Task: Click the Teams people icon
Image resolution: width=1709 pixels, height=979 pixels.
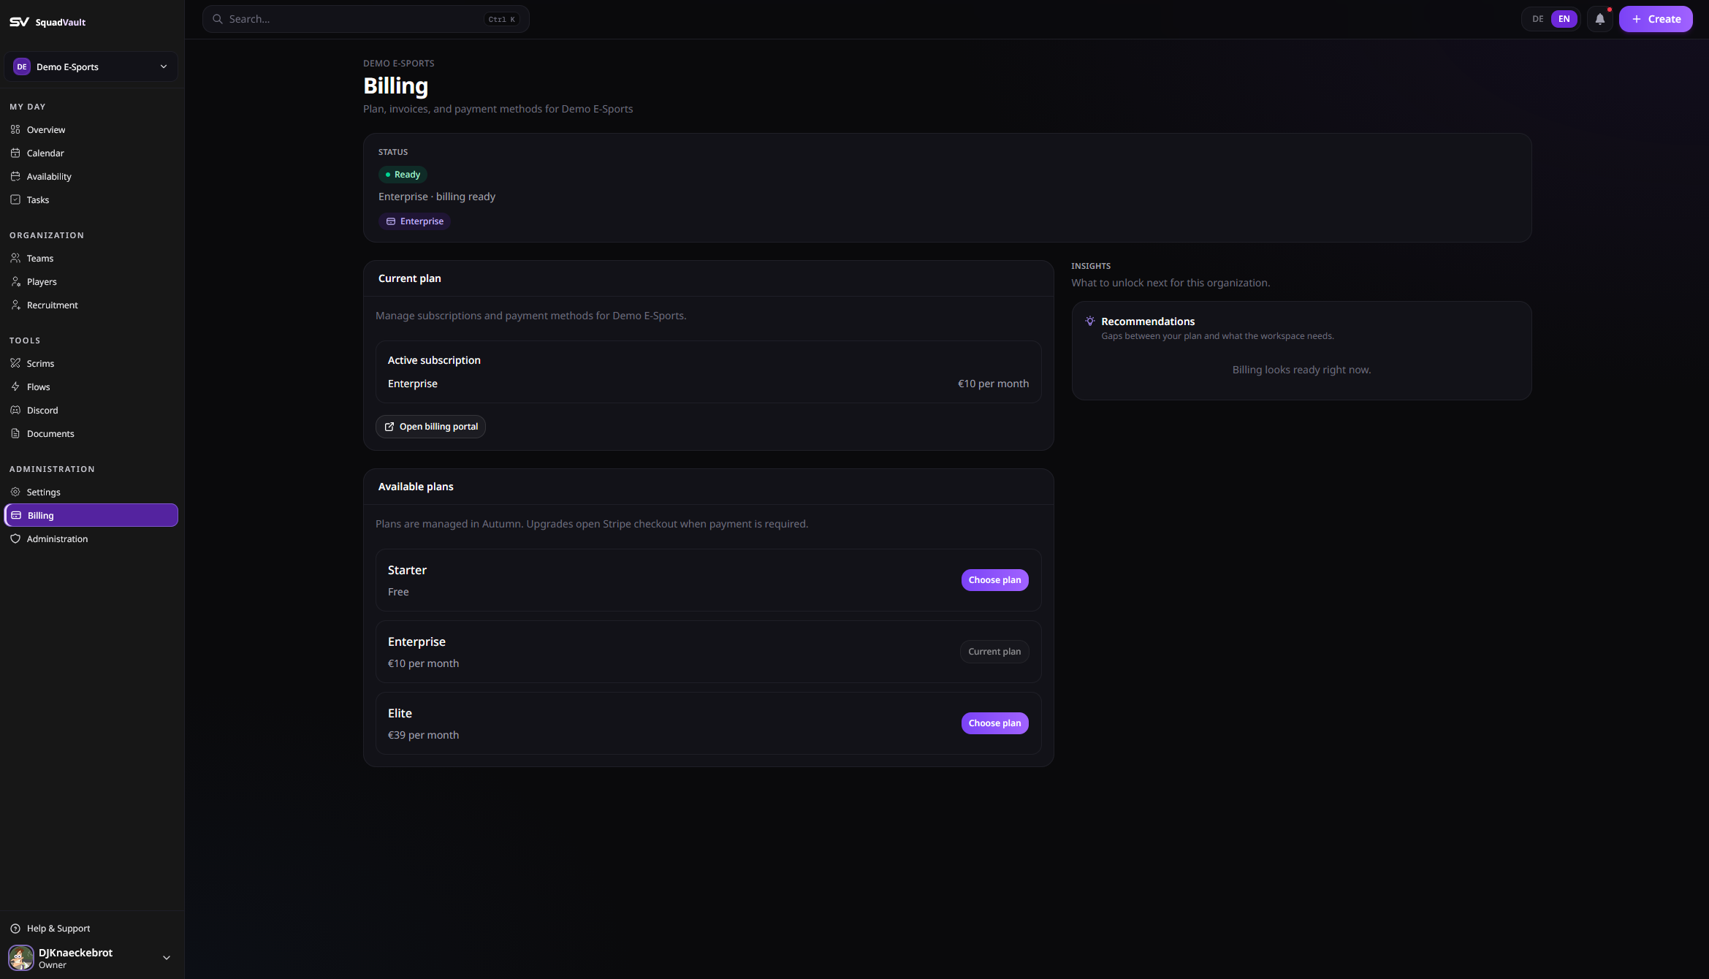Action: tap(15, 258)
